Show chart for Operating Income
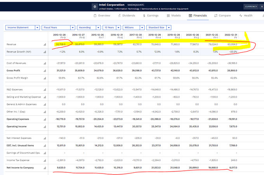The image size is (264, 175). point(45,126)
